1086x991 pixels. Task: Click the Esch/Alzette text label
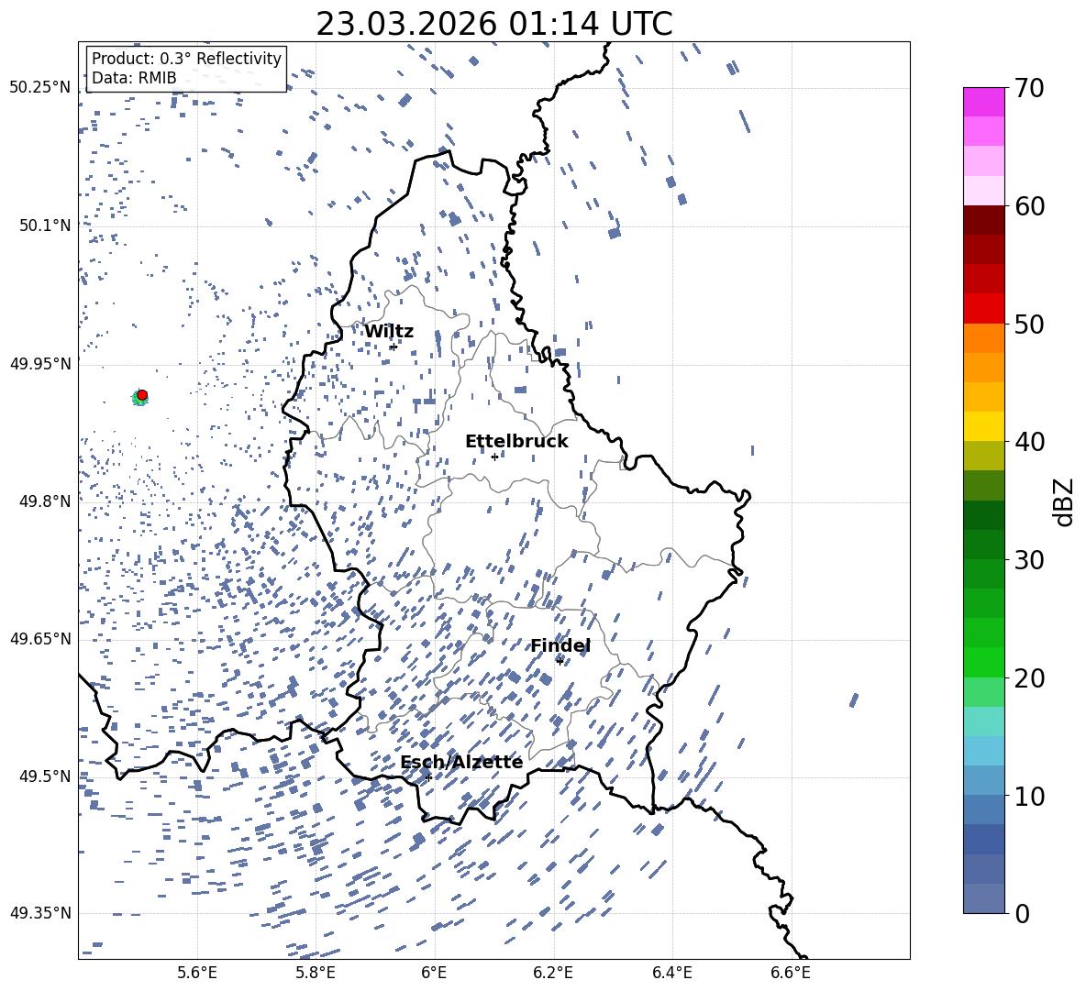[x=461, y=763]
